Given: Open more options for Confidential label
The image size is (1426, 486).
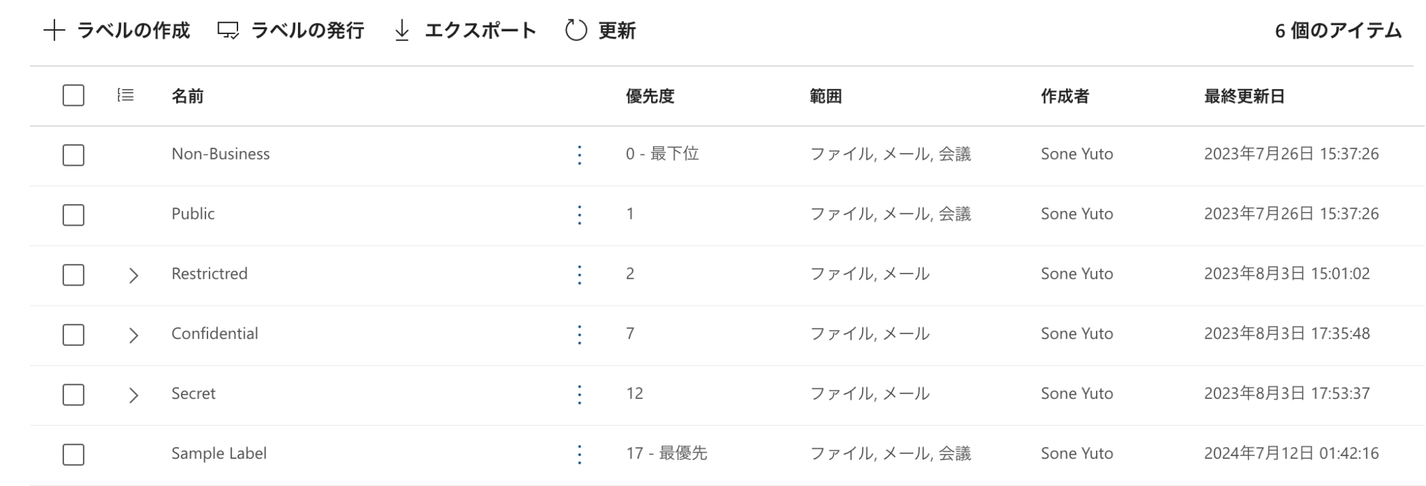Looking at the screenshot, I should tap(579, 334).
